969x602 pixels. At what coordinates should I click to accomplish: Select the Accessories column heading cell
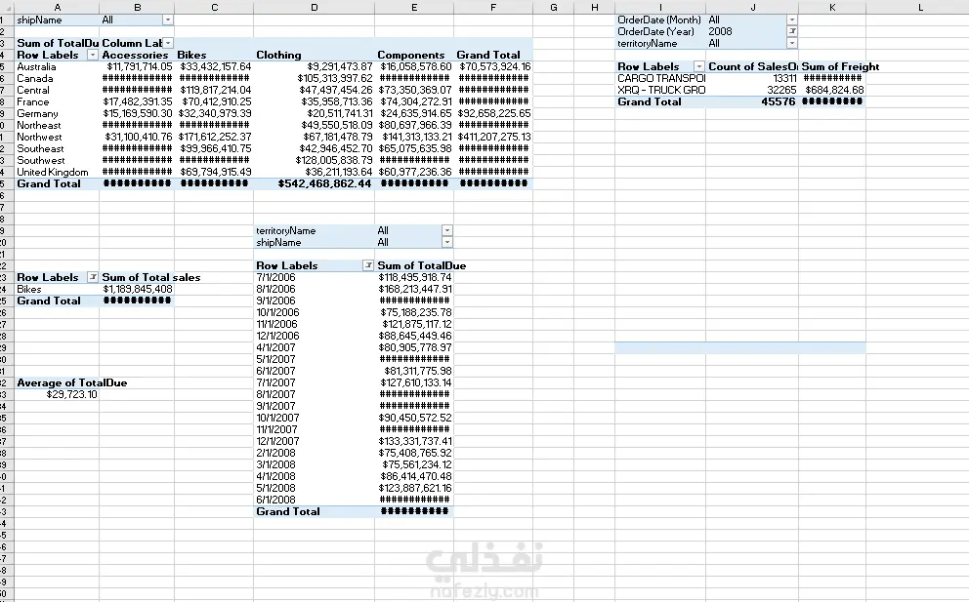(137, 55)
